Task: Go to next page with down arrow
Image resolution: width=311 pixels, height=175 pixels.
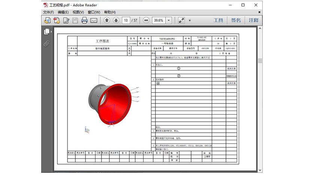Action: (116, 21)
